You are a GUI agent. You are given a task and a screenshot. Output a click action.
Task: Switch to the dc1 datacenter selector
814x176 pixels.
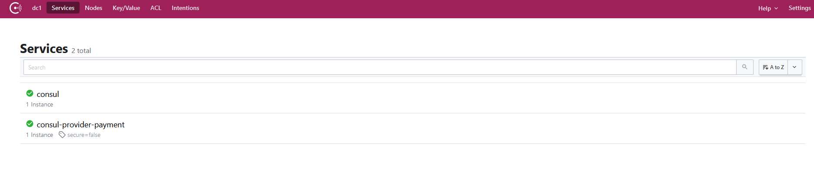(x=37, y=8)
